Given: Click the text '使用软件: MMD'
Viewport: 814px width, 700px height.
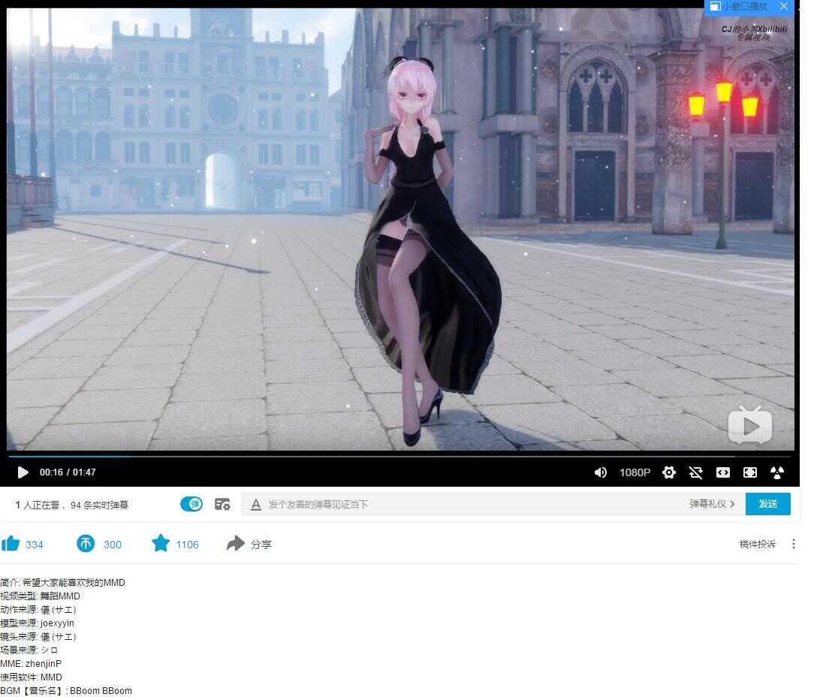Looking at the screenshot, I should (x=31, y=677).
